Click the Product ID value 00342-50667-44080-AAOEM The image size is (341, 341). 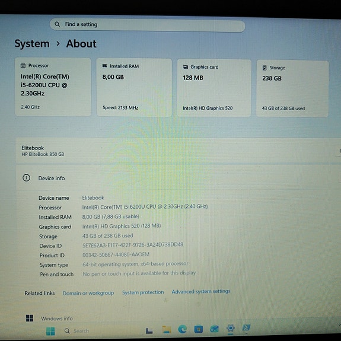(x=116, y=254)
